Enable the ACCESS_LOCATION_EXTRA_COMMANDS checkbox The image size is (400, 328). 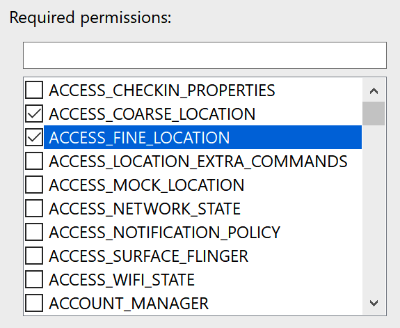coord(34,161)
